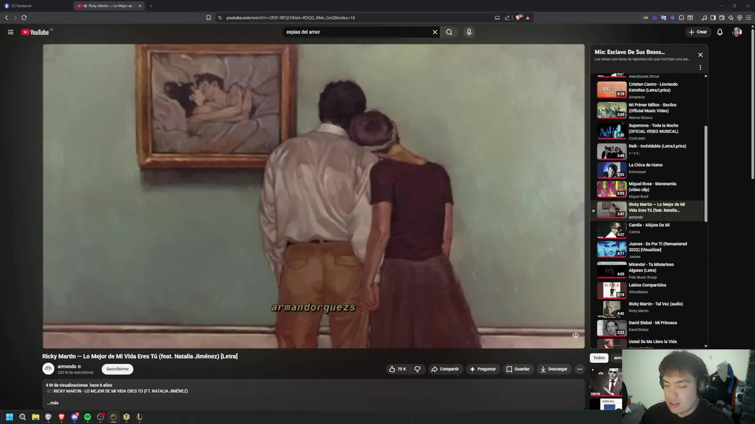The height and width of the screenshot is (424, 755).
Task: Open Mix playlist three-dot options
Action: point(700,68)
